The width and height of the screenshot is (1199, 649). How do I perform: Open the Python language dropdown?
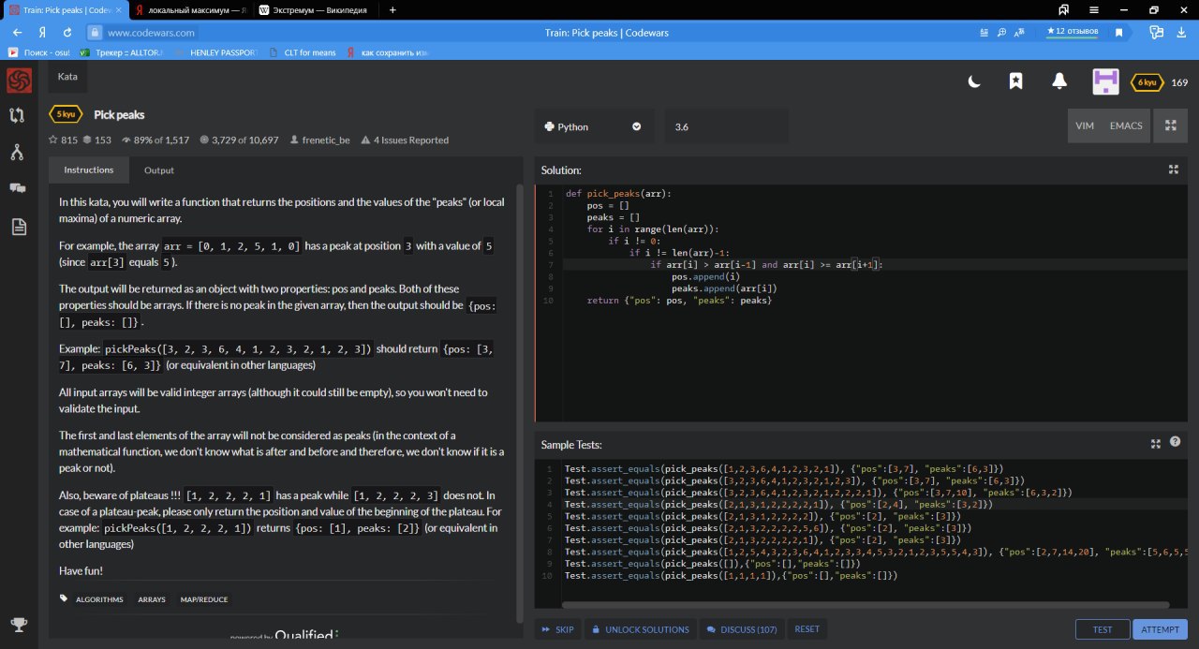(x=595, y=126)
